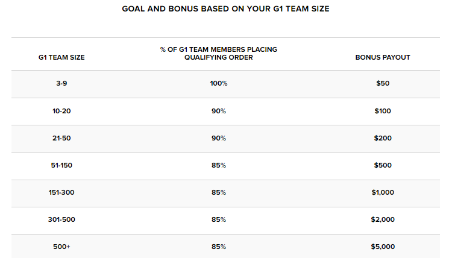Viewport: 449px width, 258px height.
Task: Click the 90% cell in the 21-50 row
Action: [x=219, y=138]
